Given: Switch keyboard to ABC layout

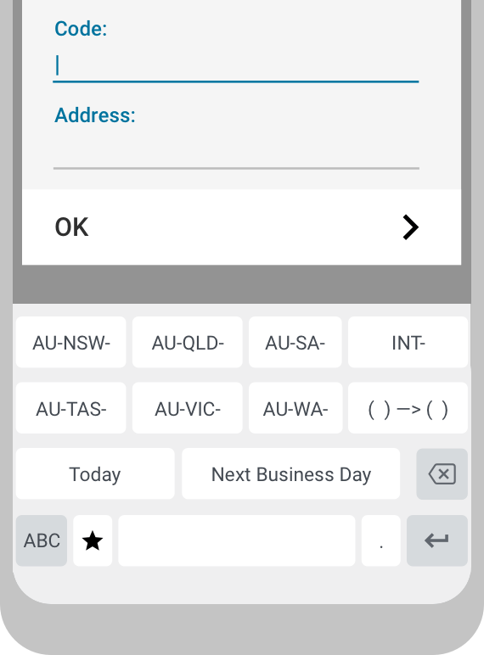Looking at the screenshot, I should (42, 540).
